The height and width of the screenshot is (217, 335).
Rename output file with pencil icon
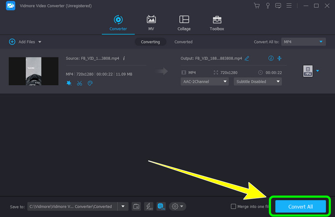pos(247,58)
